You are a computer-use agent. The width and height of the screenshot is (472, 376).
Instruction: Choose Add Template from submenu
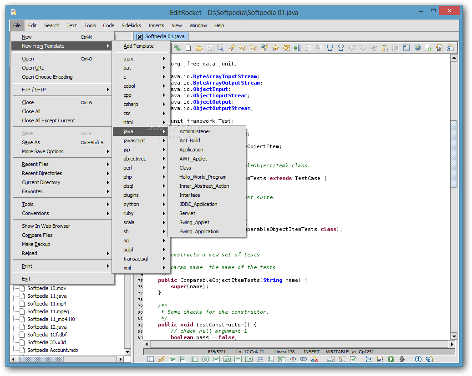click(x=141, y=46)
